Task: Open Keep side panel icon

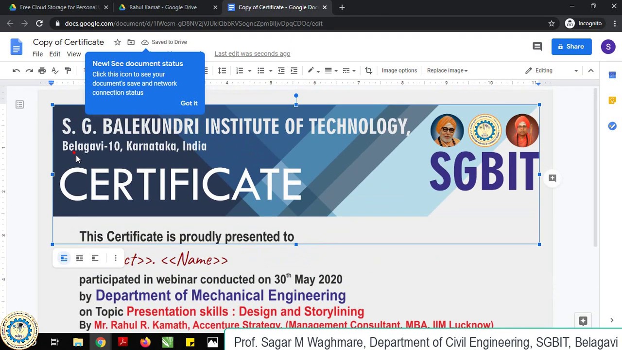Action: pyautogui.click(x=612, y=101)
